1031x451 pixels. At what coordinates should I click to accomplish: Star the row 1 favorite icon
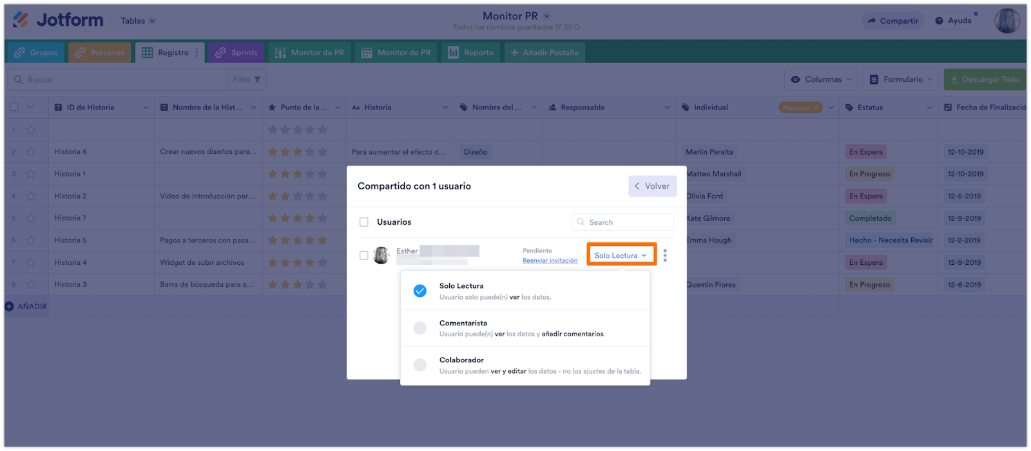click(x=31, y=130)
